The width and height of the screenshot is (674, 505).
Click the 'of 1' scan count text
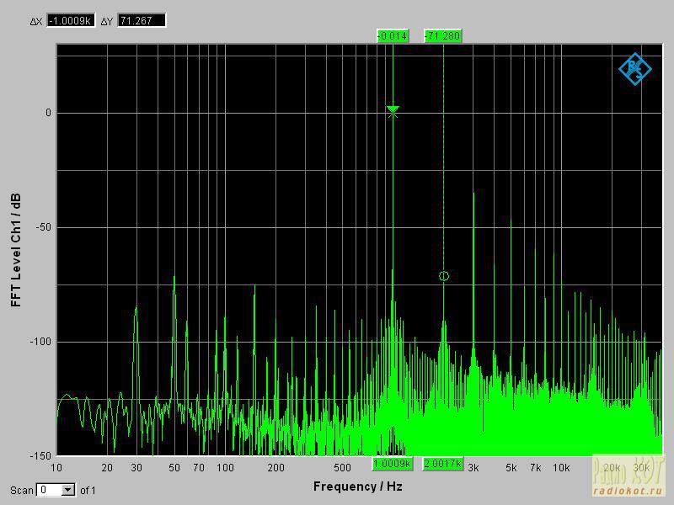tap(88, 491)
